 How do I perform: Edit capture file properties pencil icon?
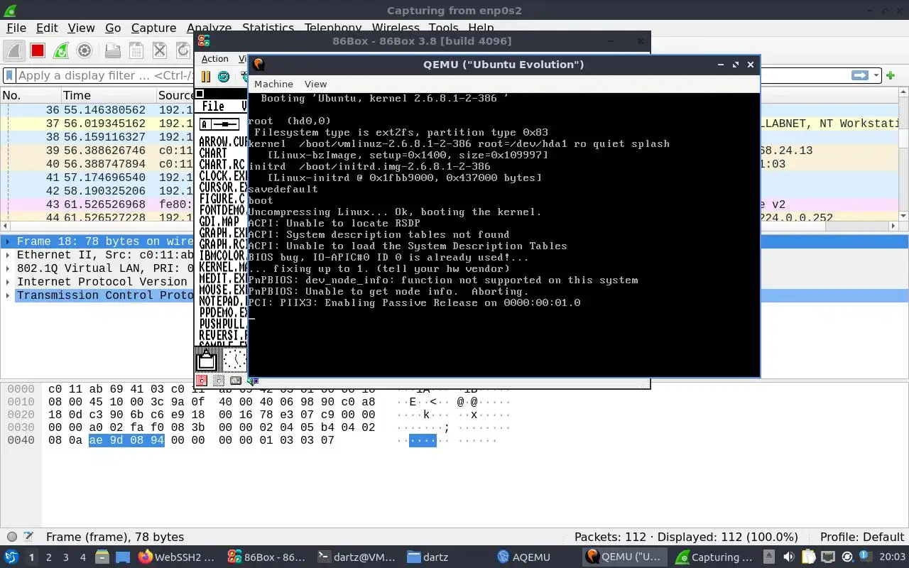(x=28, y=537)
